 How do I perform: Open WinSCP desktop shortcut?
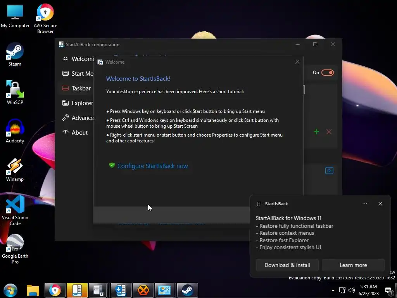click(x=15, y=92)
